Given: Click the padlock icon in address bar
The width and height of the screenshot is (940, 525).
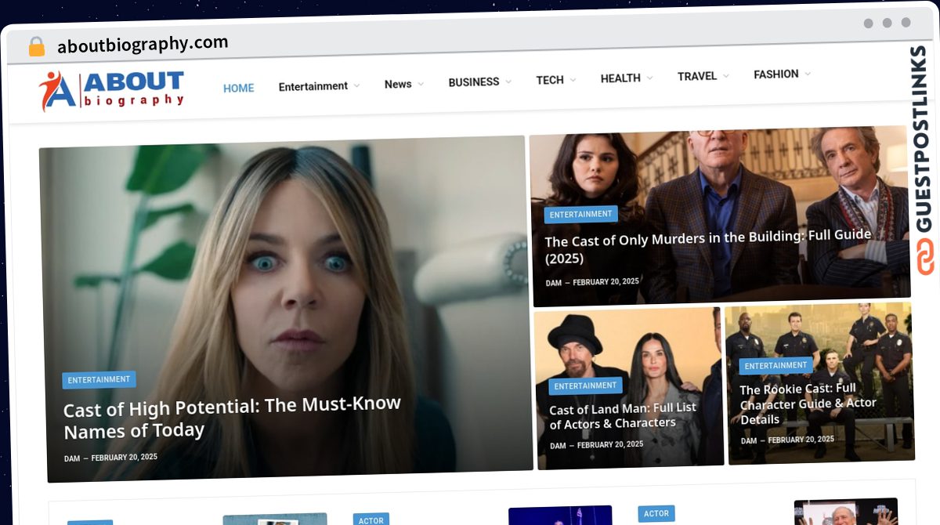Looking at the screenshot, I should [x=36, y=47].
